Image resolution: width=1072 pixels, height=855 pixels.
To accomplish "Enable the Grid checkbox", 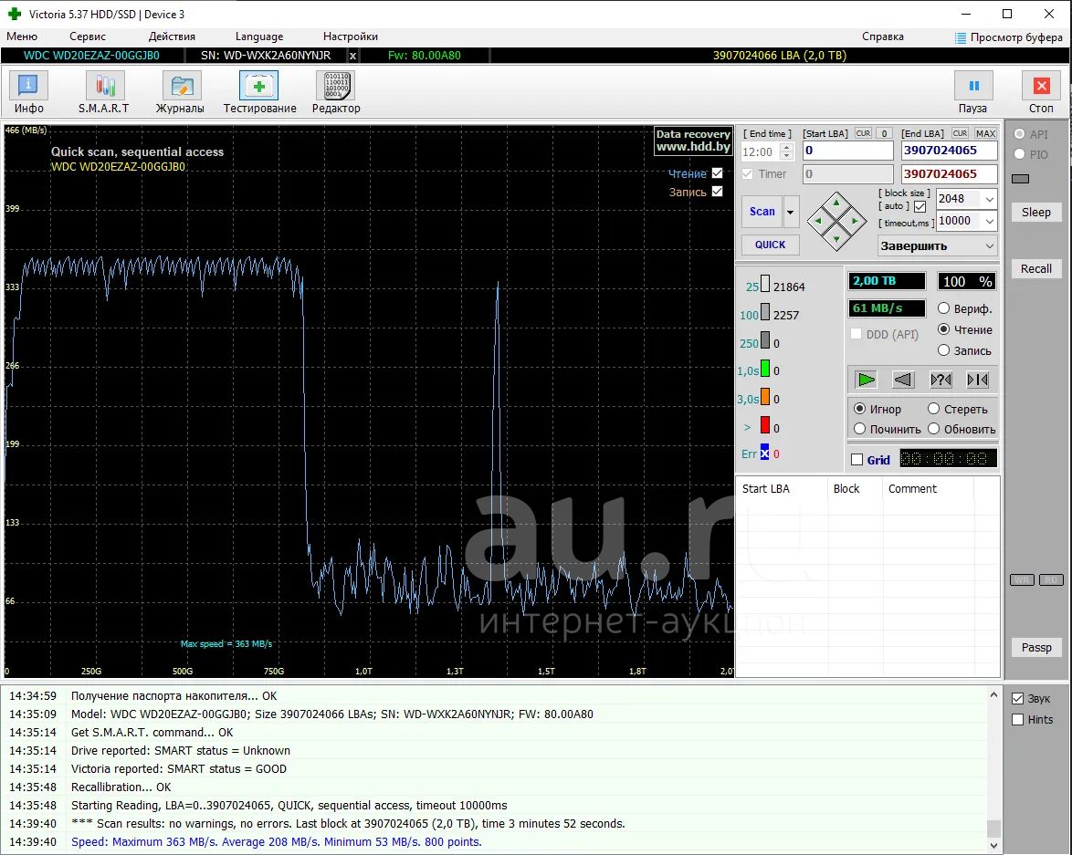I will coord(857,460).
